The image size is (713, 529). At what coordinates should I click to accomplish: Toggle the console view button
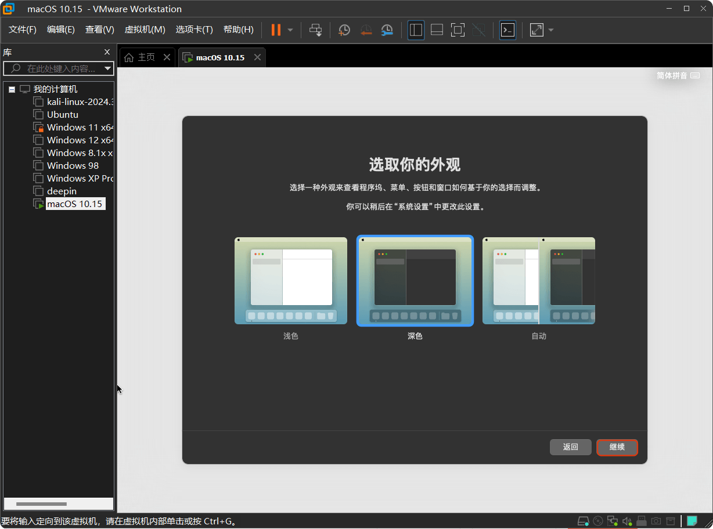click(507, 30)
